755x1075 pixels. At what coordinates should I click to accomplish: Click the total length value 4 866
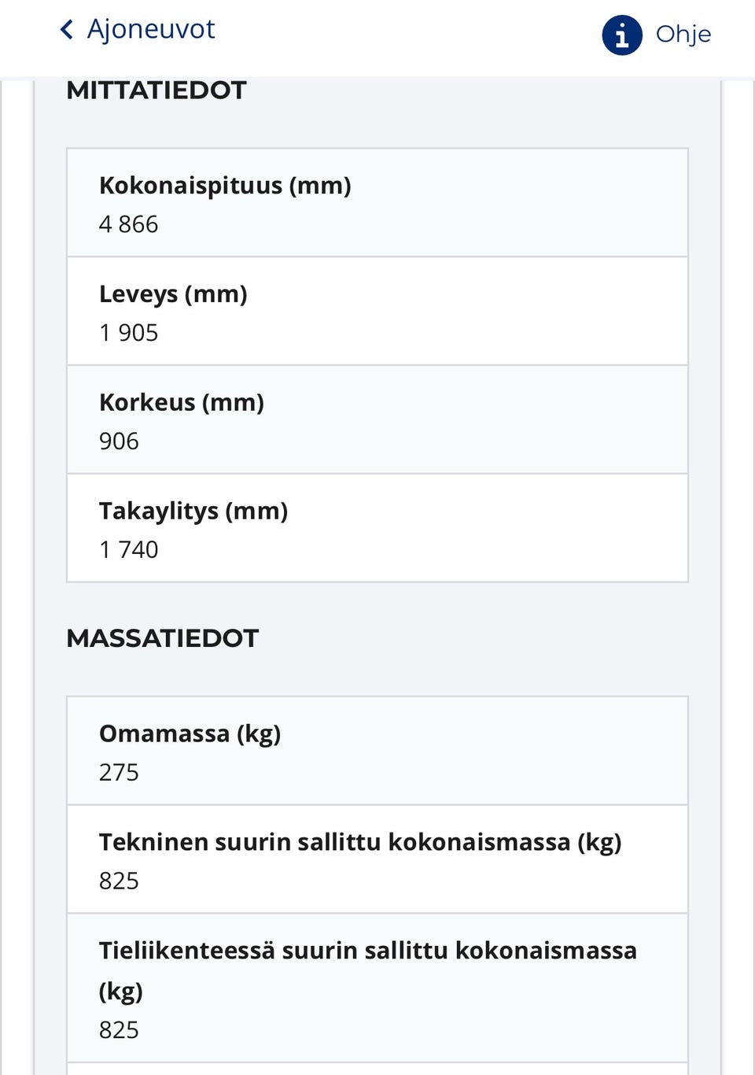click(x=128, y=224)
